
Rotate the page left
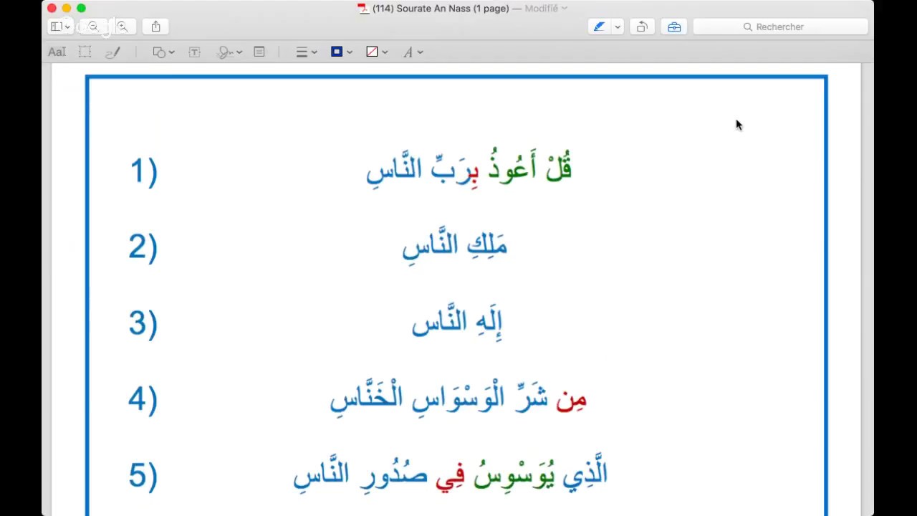642,27
